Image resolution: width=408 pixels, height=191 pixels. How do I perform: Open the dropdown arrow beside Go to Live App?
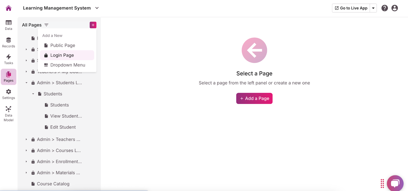pyautogui.click(x=373, y=8)
